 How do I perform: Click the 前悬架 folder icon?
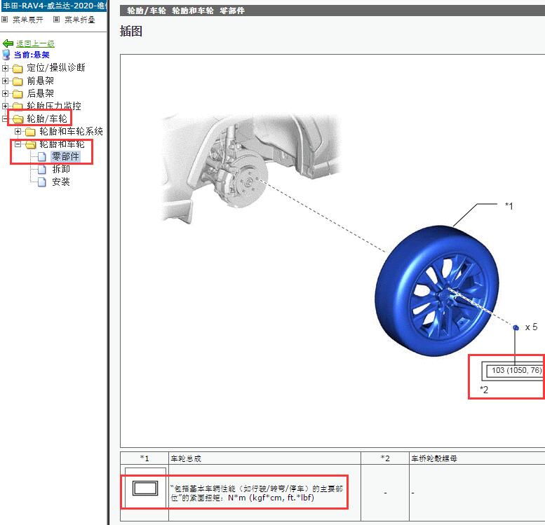pyautogui.click(x=18, y=81)
